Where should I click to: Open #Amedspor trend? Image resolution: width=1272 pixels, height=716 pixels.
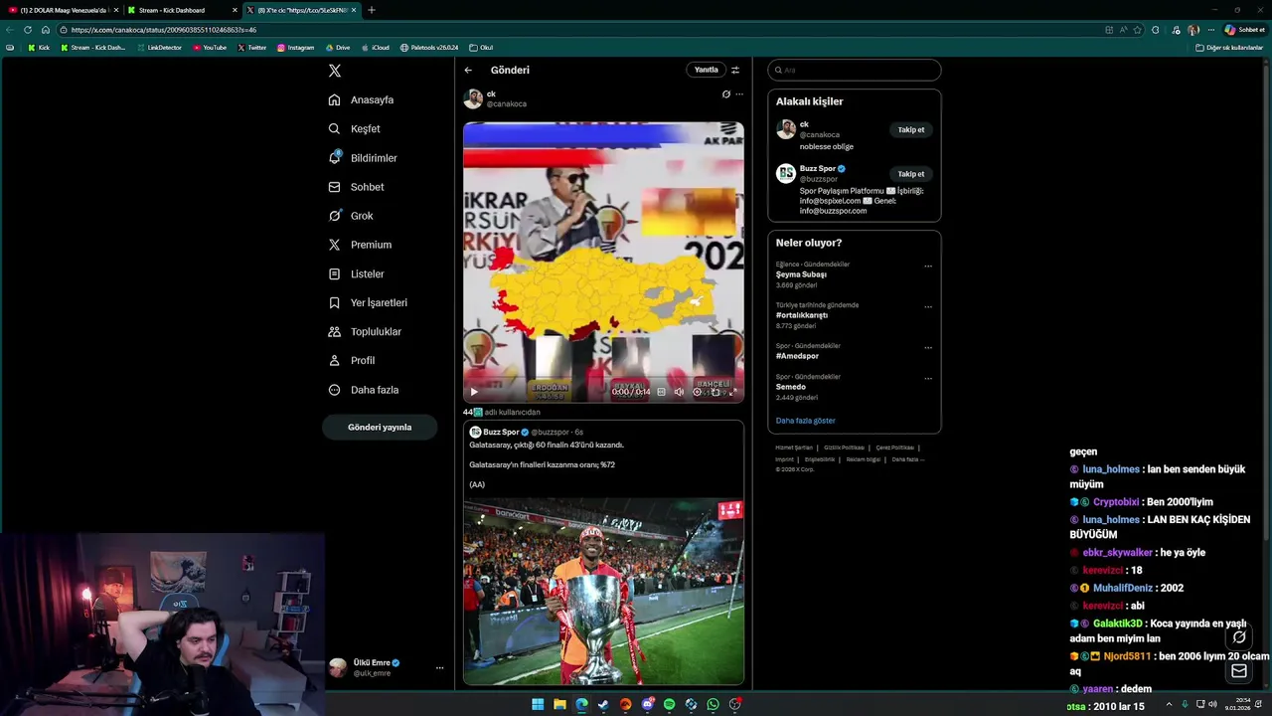point(797,356)
